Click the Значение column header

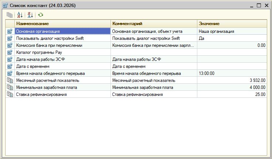232,24
